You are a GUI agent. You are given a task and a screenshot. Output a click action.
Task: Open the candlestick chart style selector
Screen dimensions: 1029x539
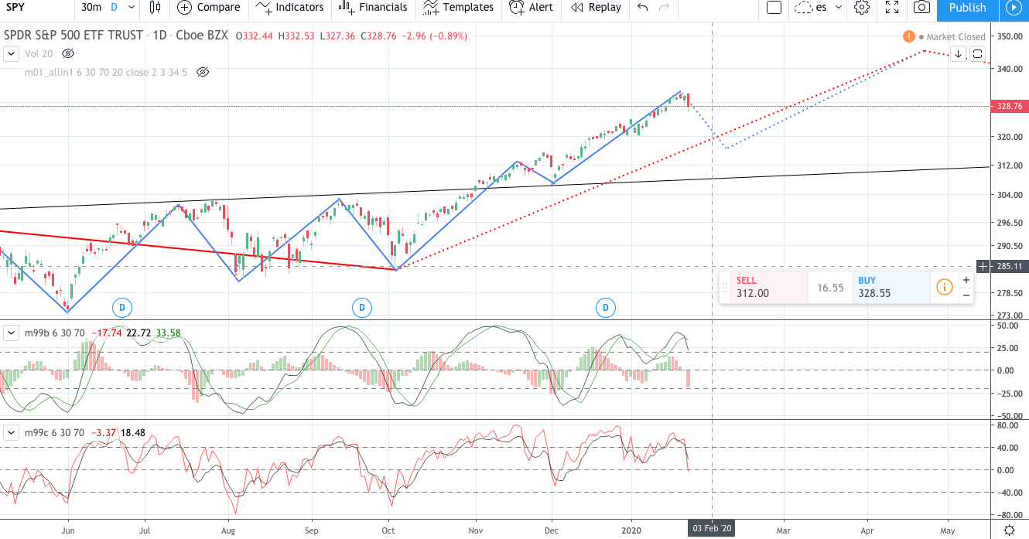point(156,7)
